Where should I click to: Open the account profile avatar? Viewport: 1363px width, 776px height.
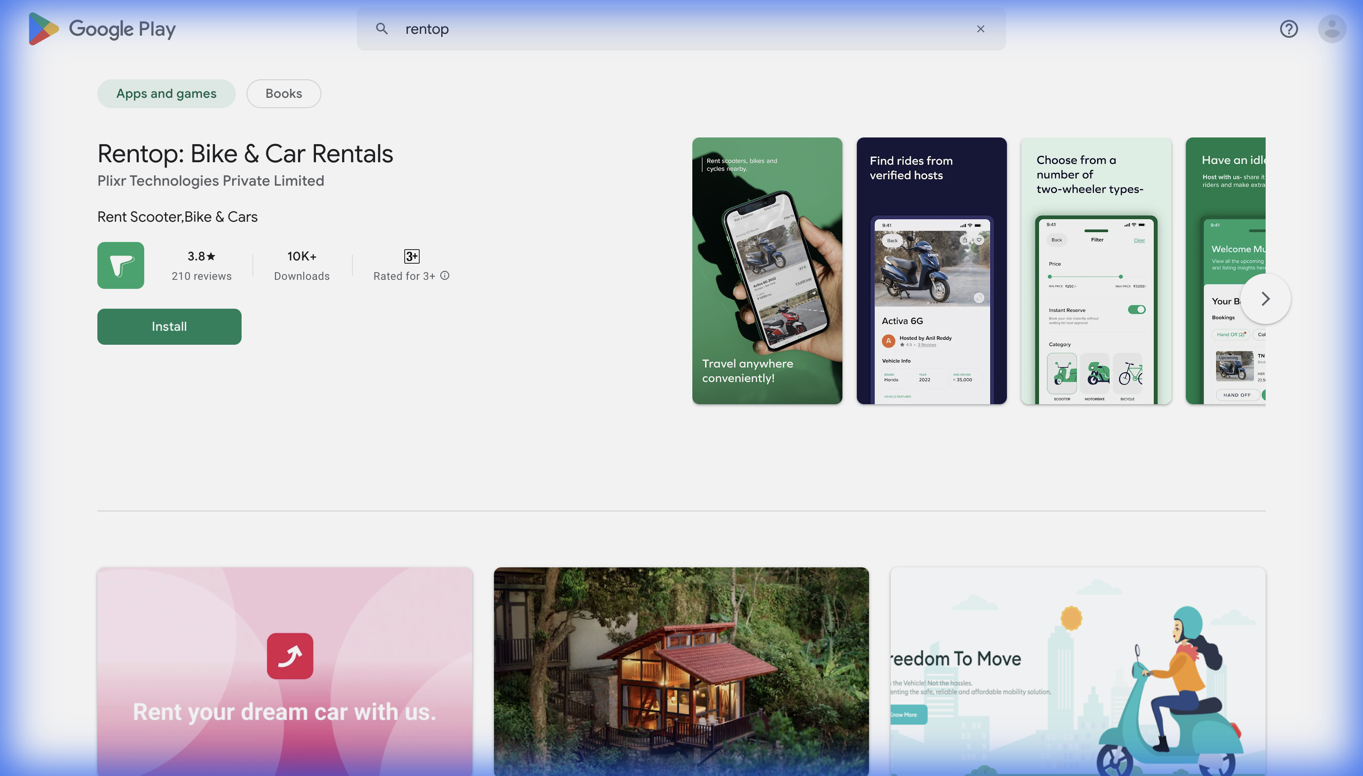tap(1331, 29)
